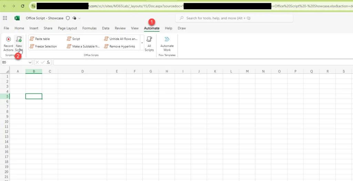Open the Draw tab
This screenshot has width=353, height=181.
(182, 28)
